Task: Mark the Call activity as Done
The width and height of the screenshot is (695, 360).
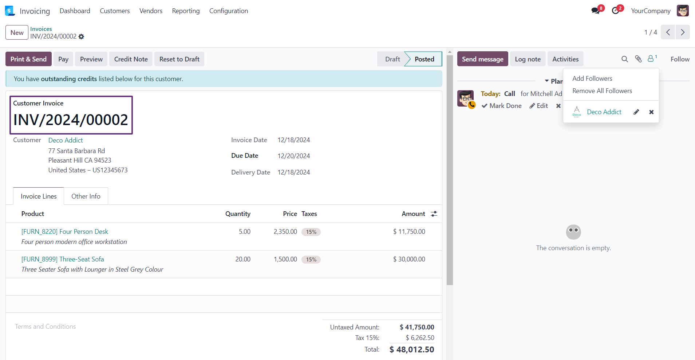Action: tap(501, 106)
